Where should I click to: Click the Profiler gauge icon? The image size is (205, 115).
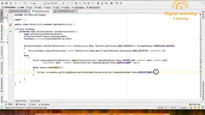click(x=84, y=3)
